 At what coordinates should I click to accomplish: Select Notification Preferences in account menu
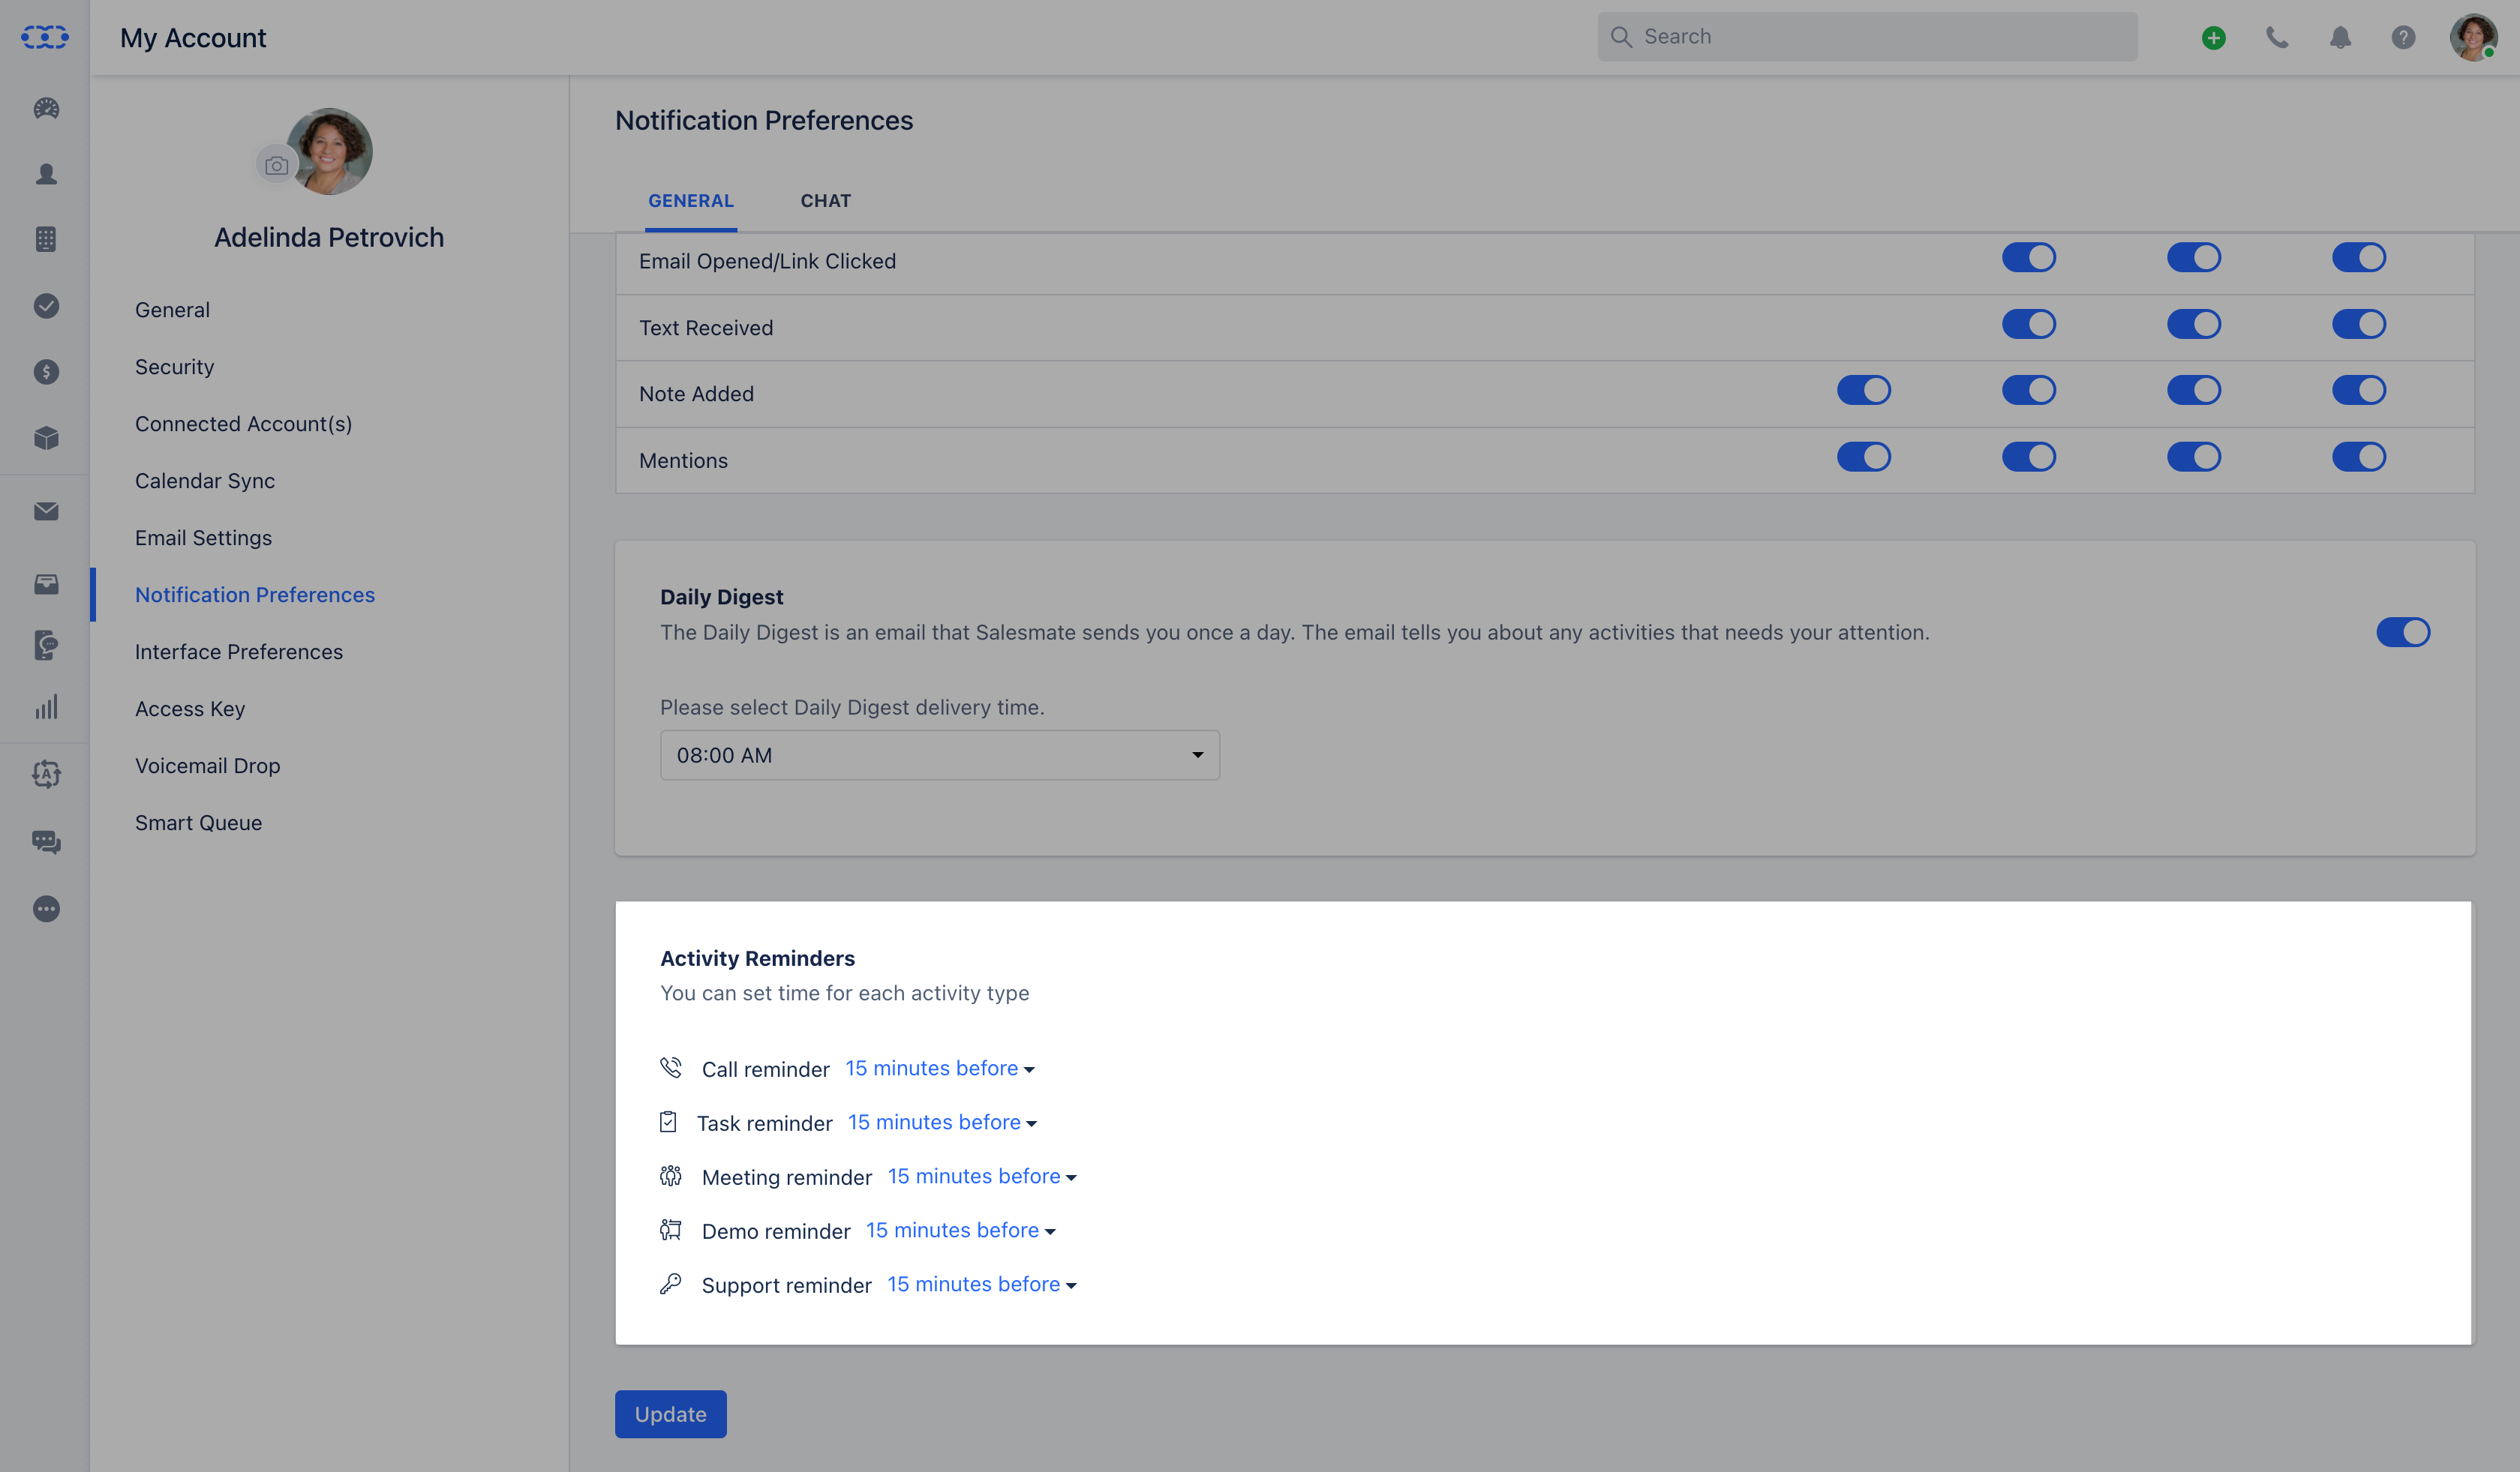255,594
